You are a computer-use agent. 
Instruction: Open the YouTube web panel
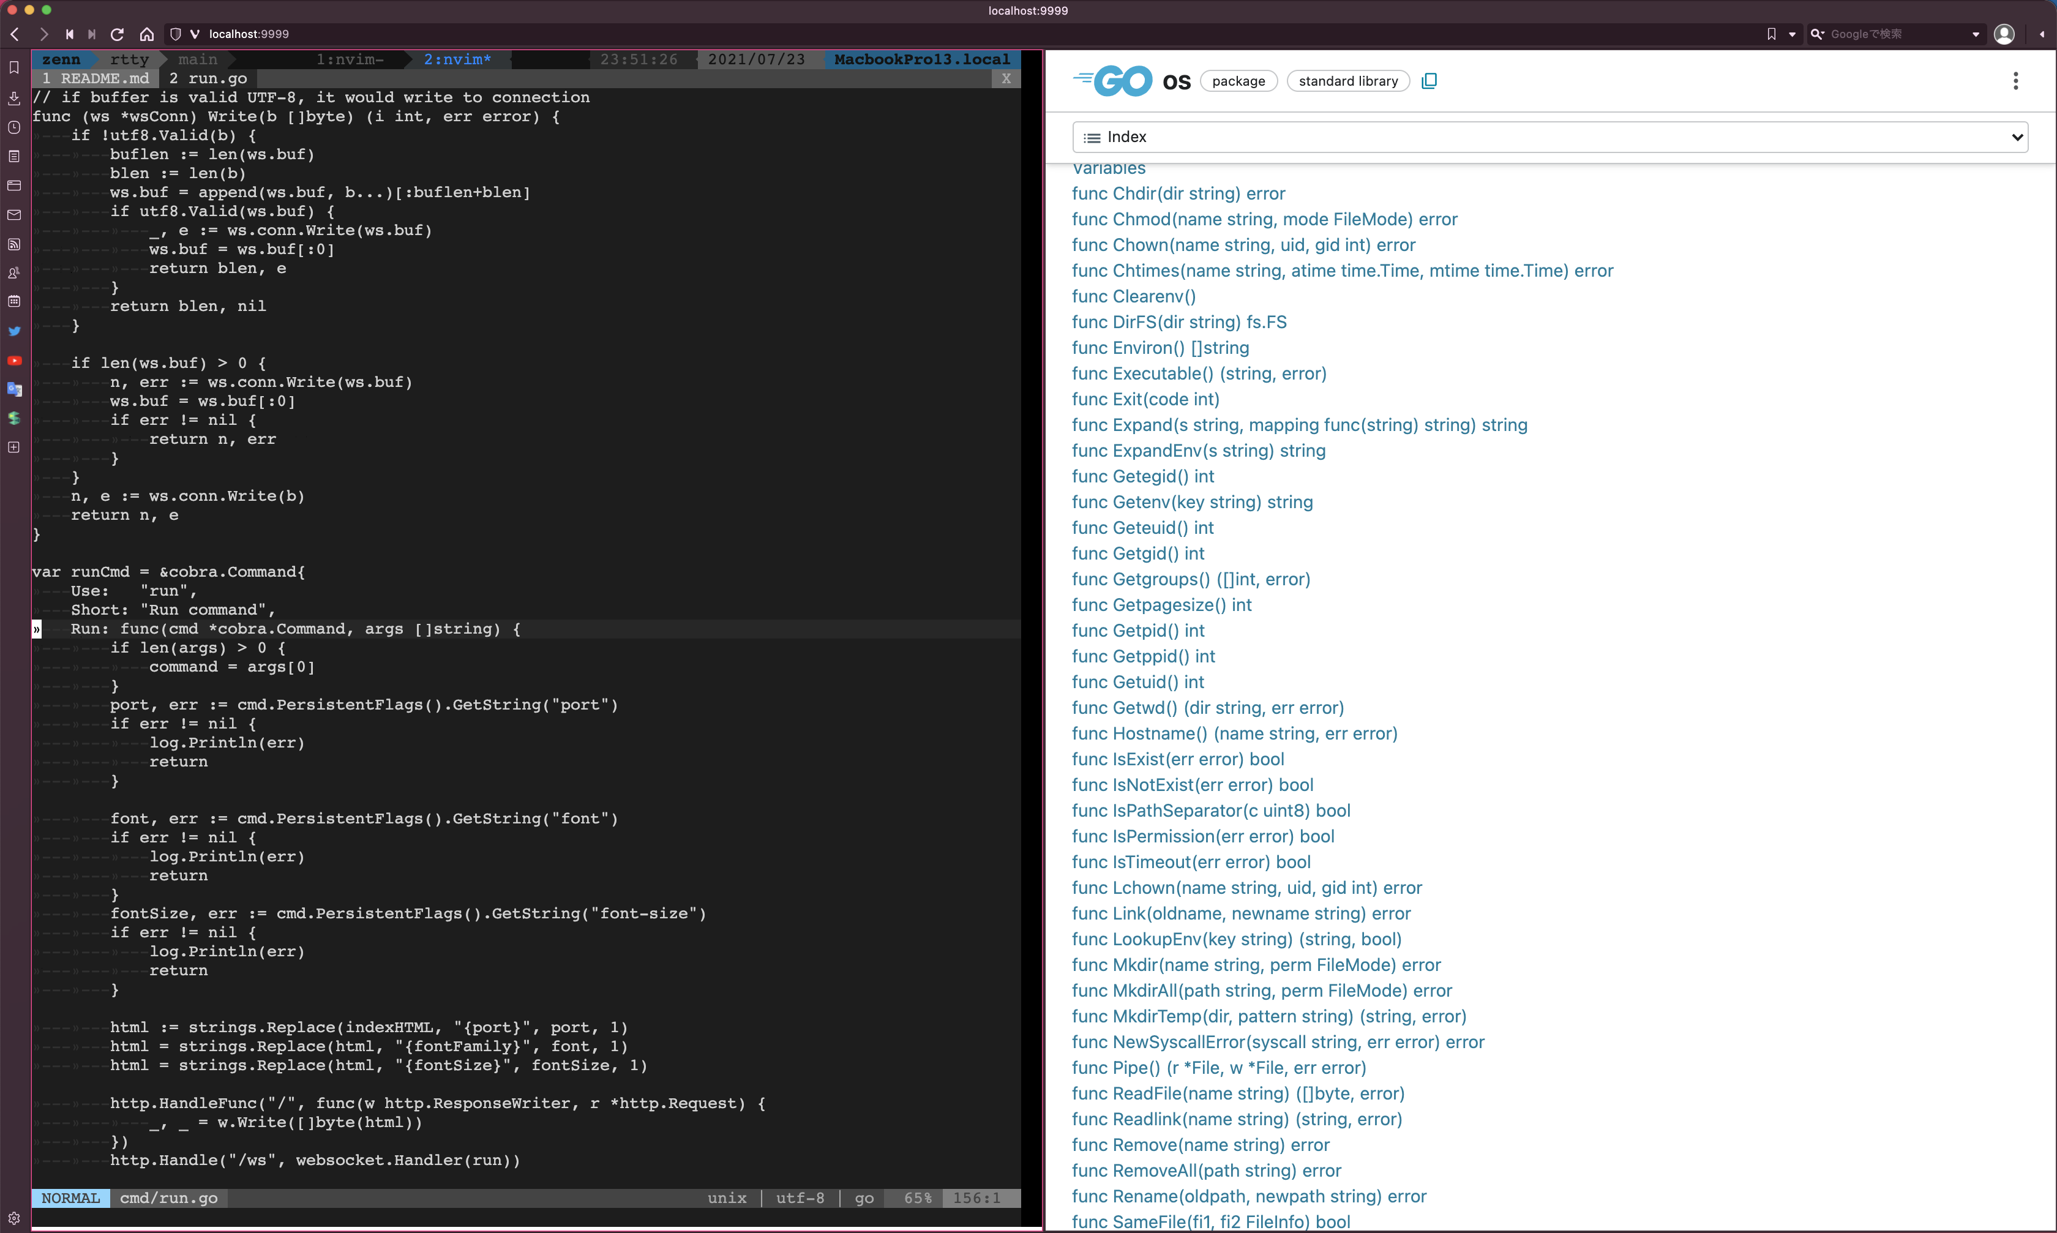pyautogui.click(x=14, y=360)
